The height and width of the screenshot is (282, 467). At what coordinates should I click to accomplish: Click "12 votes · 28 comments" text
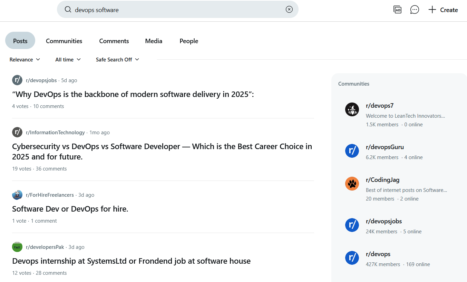pos(39,273)
